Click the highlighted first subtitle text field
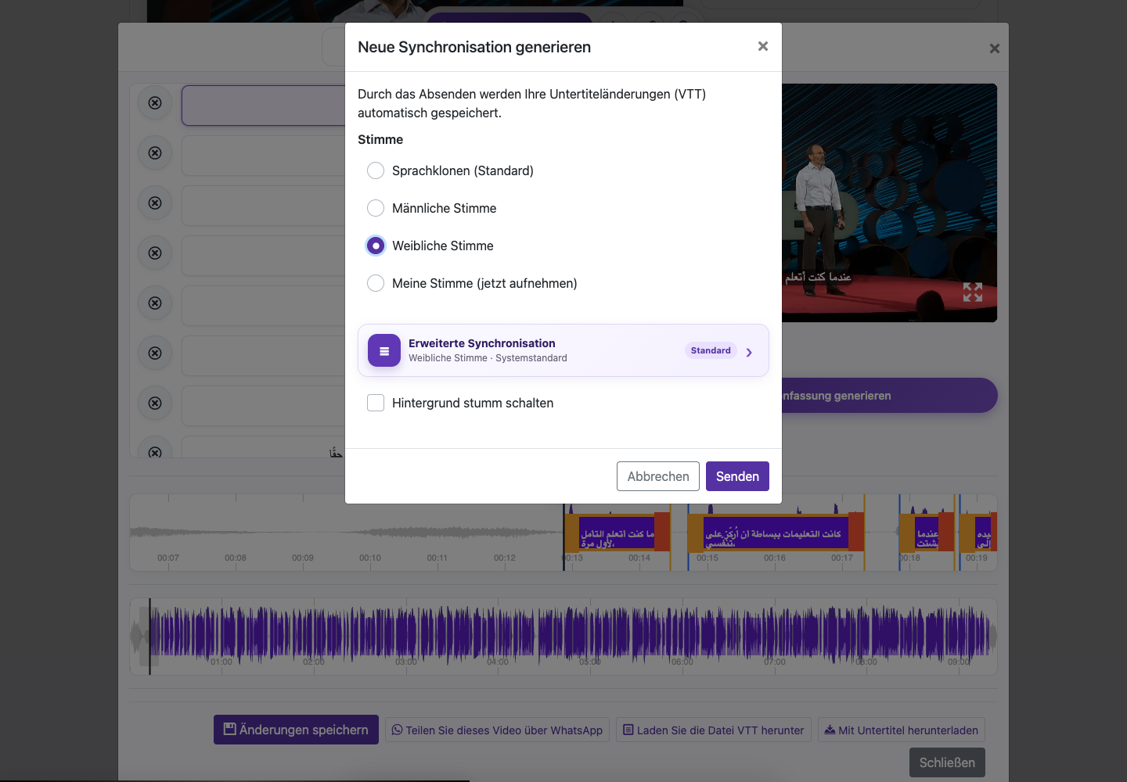This screenshot has width=1127, height=782. coord(264,106)
